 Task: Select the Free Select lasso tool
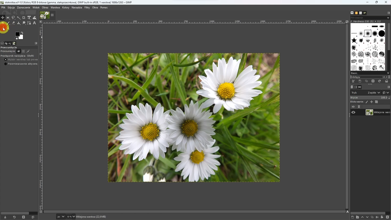[13, 18]
